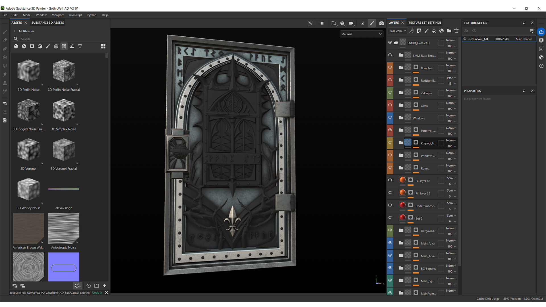Select the Krepegi_H layer blue swatch thumbnail
Viewport: 546px width, 307px height.
coord(408,142)
